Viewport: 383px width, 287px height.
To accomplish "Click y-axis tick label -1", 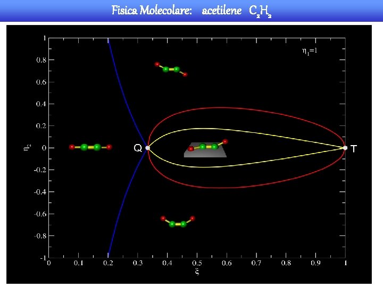I will [43, 258].
